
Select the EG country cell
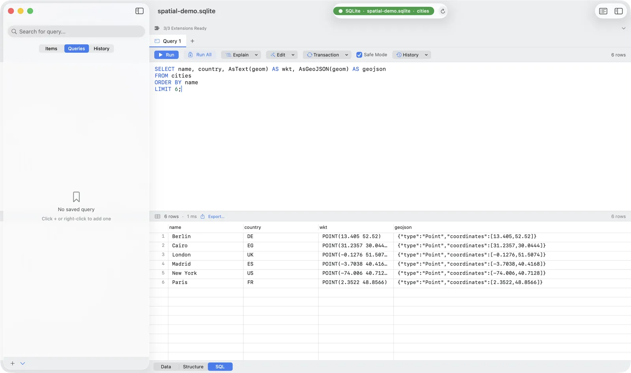(x=281, y=246)
